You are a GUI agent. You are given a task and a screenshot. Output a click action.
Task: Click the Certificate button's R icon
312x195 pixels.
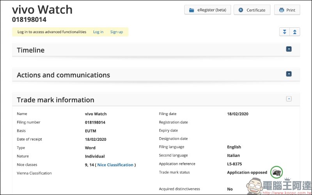coord(241,10)
